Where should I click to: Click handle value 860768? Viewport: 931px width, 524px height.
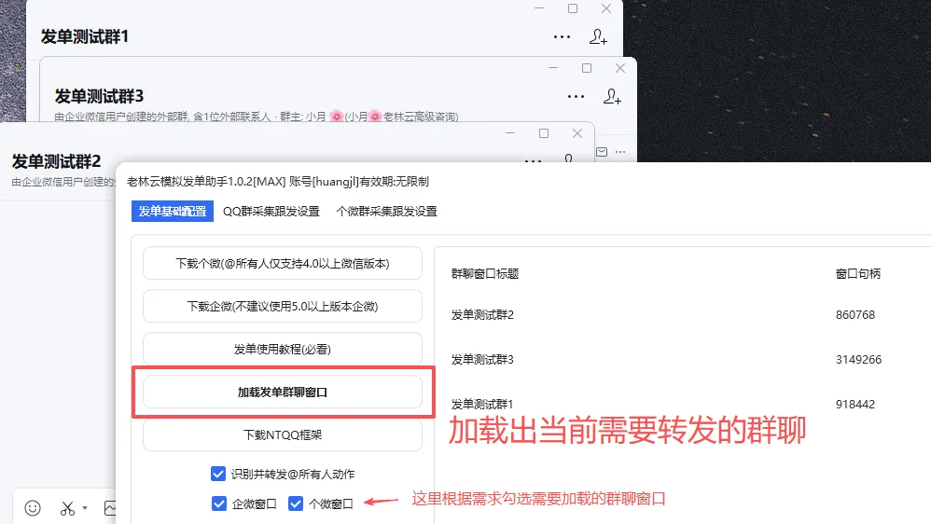tap(855, 315)
